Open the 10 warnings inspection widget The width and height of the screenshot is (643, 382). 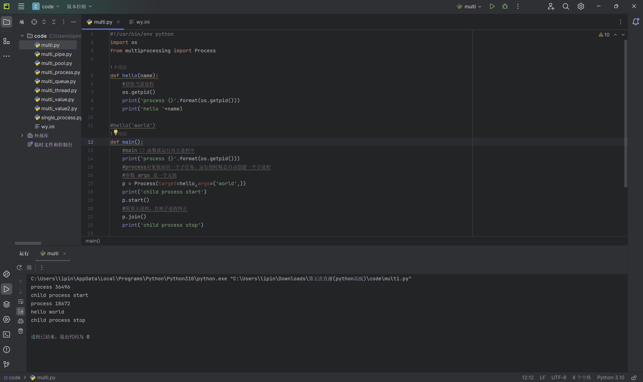point(604,34)
